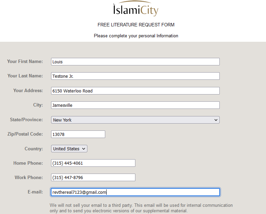Click the email privacy notice text
This screenshot has width=266, height=214.
(141, 208)
